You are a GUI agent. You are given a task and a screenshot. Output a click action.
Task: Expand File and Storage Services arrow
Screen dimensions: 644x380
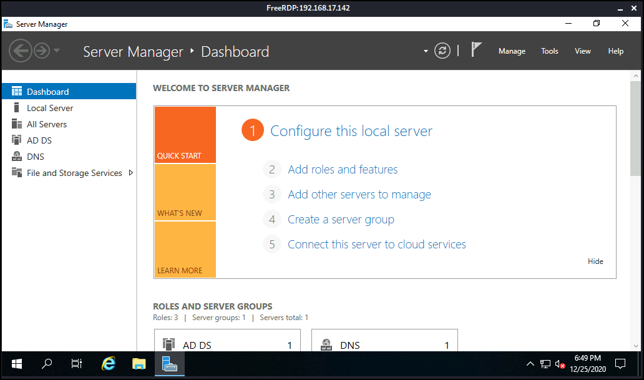click(131, 173)
